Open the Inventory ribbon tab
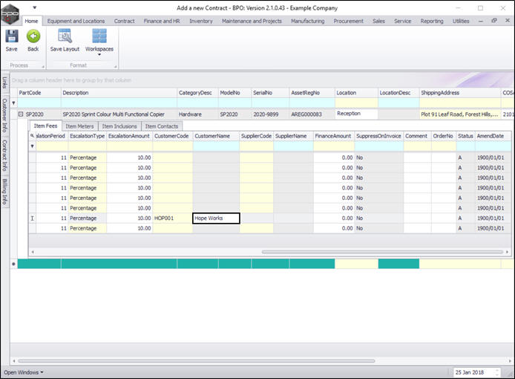The height and width of the screenshot is (379, 515). coord(201,21)
